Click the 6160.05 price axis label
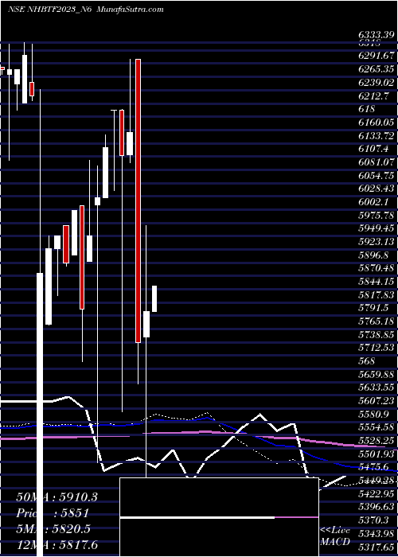The width and height of the screenshot is (398, 557). pos(376,123)
